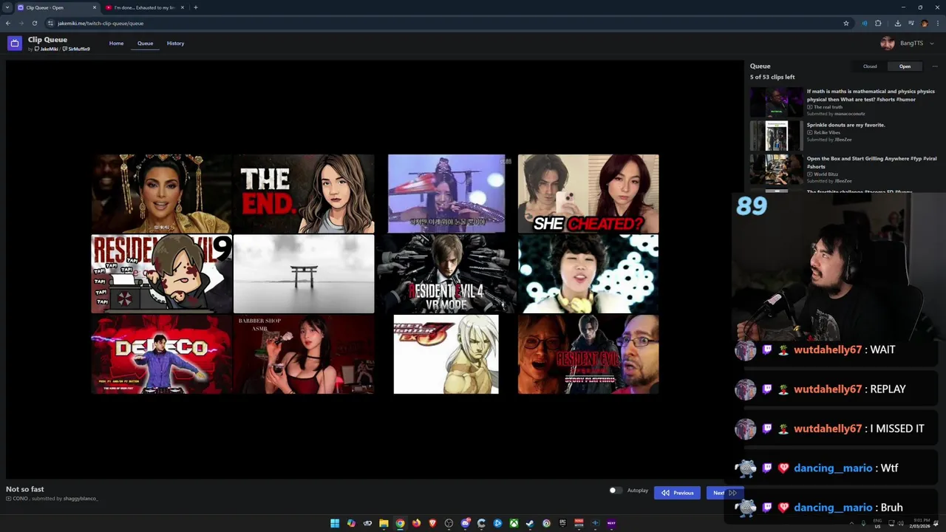Show hidden system tray icons
This screenshot has width=946, height=532.
point(851,523)
